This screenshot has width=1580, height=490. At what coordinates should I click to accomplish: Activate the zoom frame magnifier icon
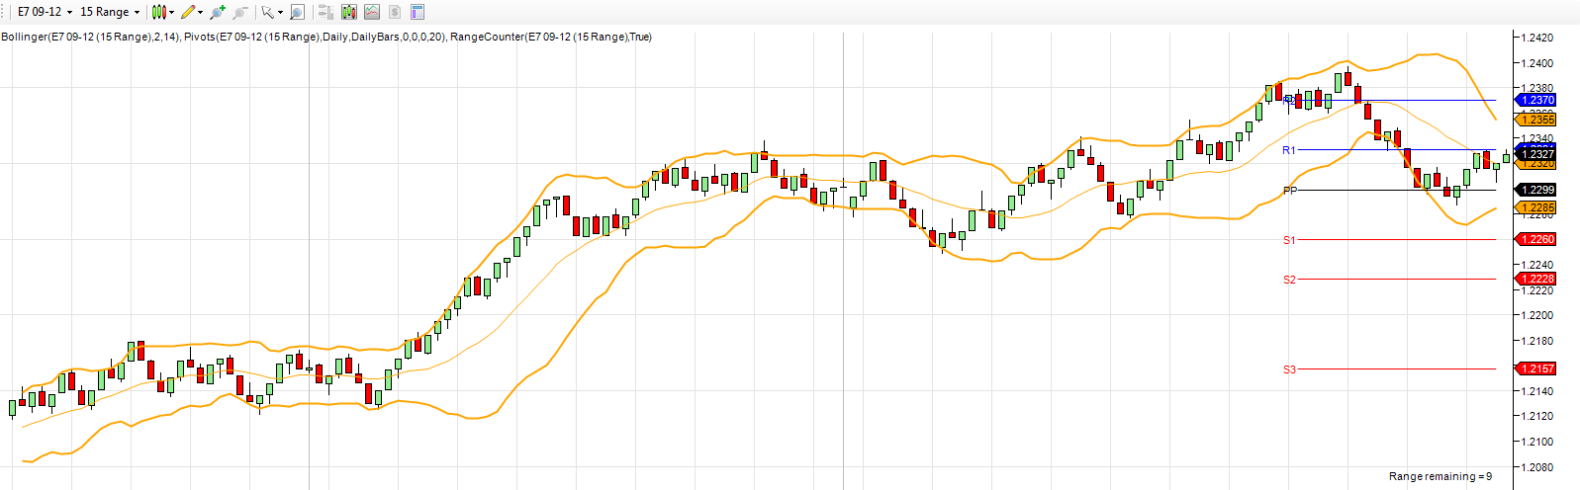pos(296,12)
